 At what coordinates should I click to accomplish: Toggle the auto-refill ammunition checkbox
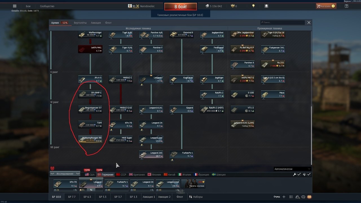309,175
